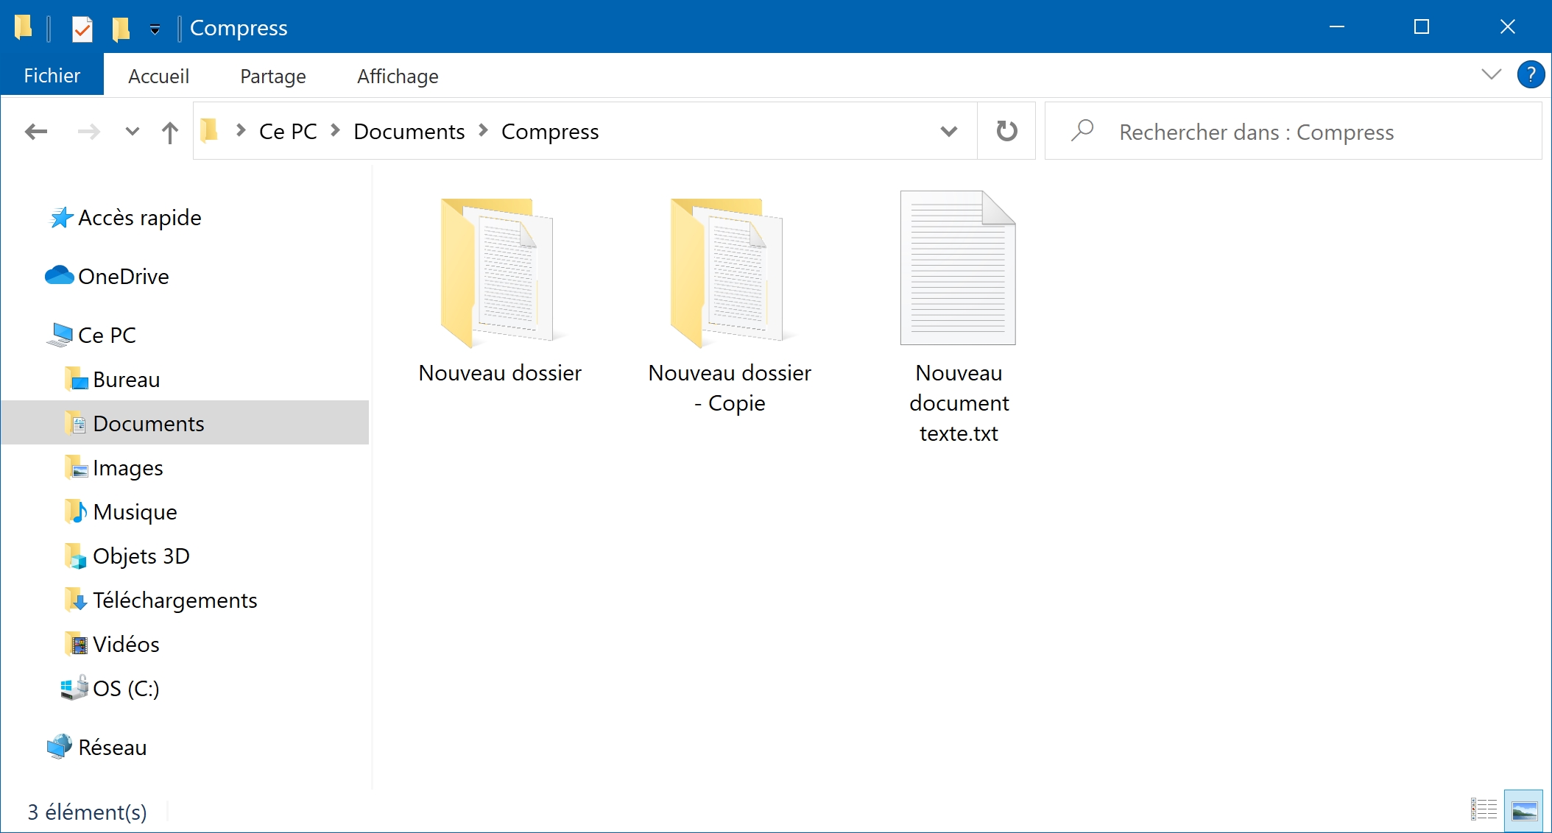Click the Rechercher dans : Compress search field
The image size is (1552, 833).
coord(1293,132)
